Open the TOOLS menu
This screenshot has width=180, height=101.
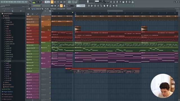click(23, 2)
